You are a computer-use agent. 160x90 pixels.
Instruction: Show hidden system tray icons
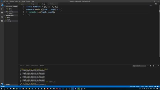click(x=142, y=89)
